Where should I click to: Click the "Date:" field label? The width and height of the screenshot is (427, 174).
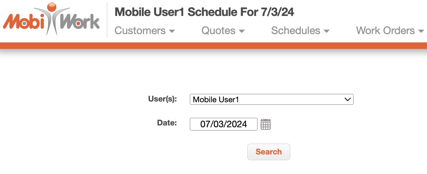pyautogui.click(x=167, y=123)
